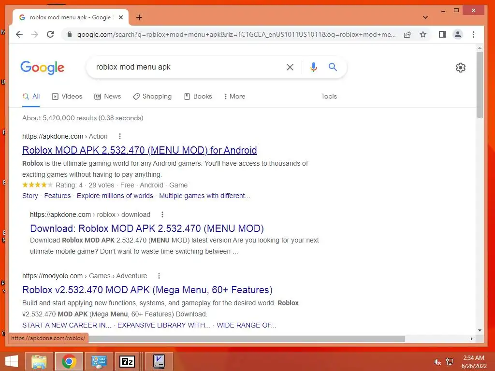The width and height of the screenshot is (495, 371).
Task: Open WIDE RANGE OF sitelink
Action: [246, 325]
